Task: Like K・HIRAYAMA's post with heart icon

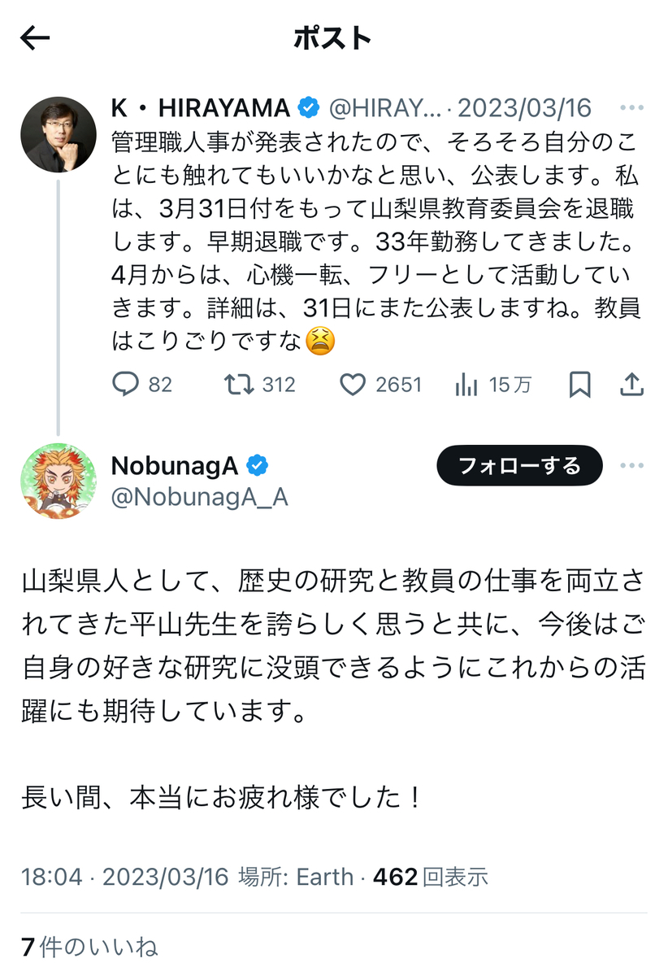Action: (353, 385)
